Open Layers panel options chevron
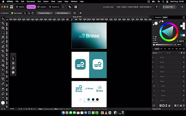The width and height of the screenshot is (186, 116). coord(184,49)
